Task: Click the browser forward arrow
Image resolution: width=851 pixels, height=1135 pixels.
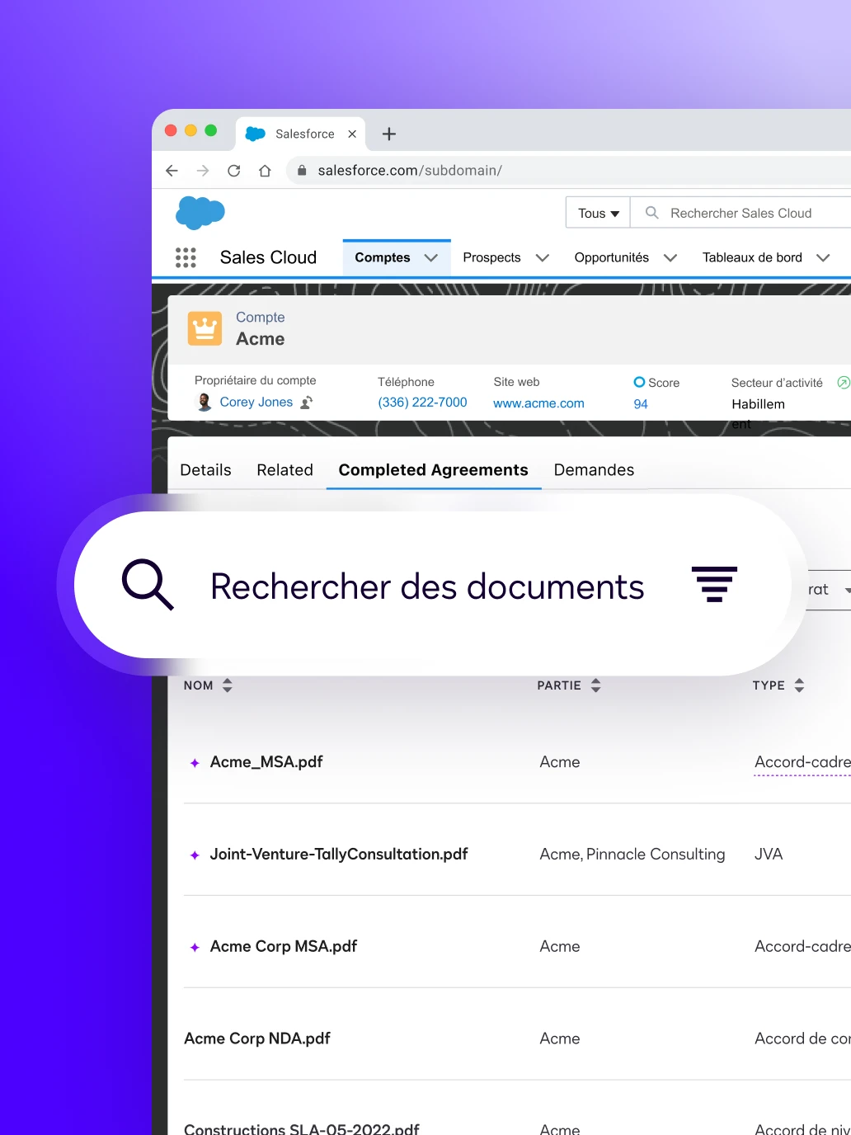Action: 203,171
